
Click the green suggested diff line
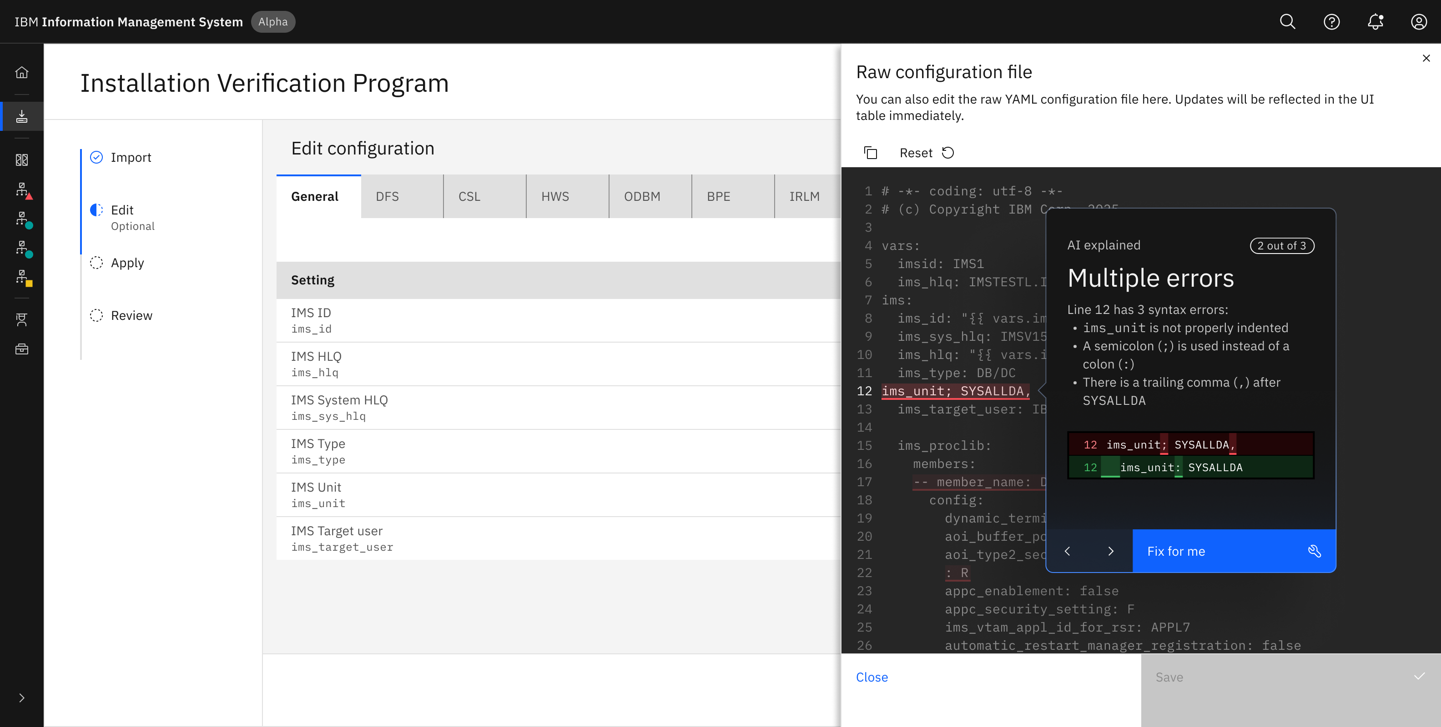coord(1190,467)
